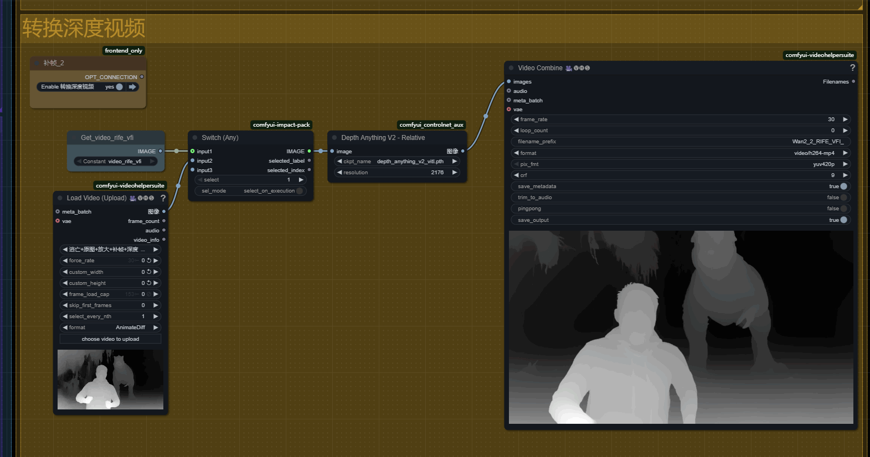Switch sel_mode select_on_execution toggle

coord(299,191)
